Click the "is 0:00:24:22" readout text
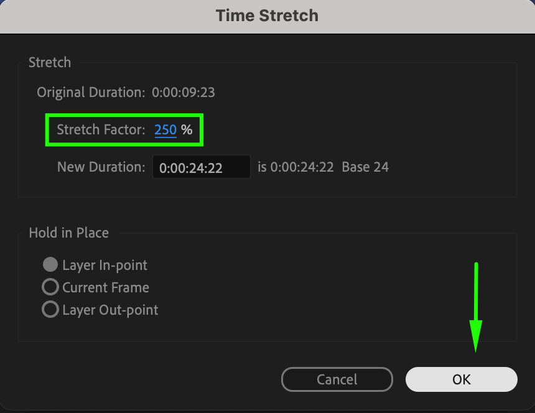 pos(295,167)
